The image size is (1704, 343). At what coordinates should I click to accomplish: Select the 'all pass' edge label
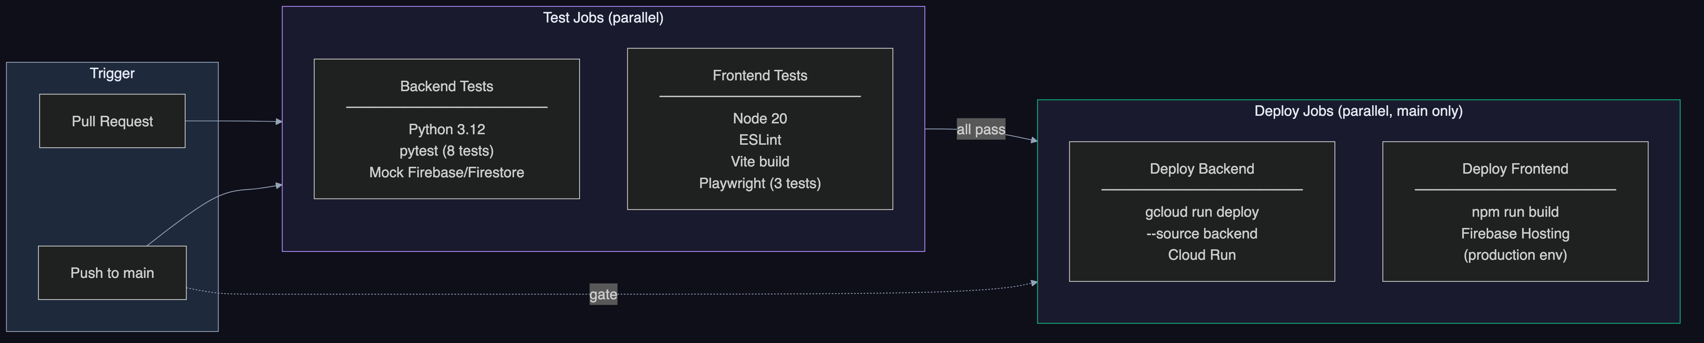click(981, 130)
